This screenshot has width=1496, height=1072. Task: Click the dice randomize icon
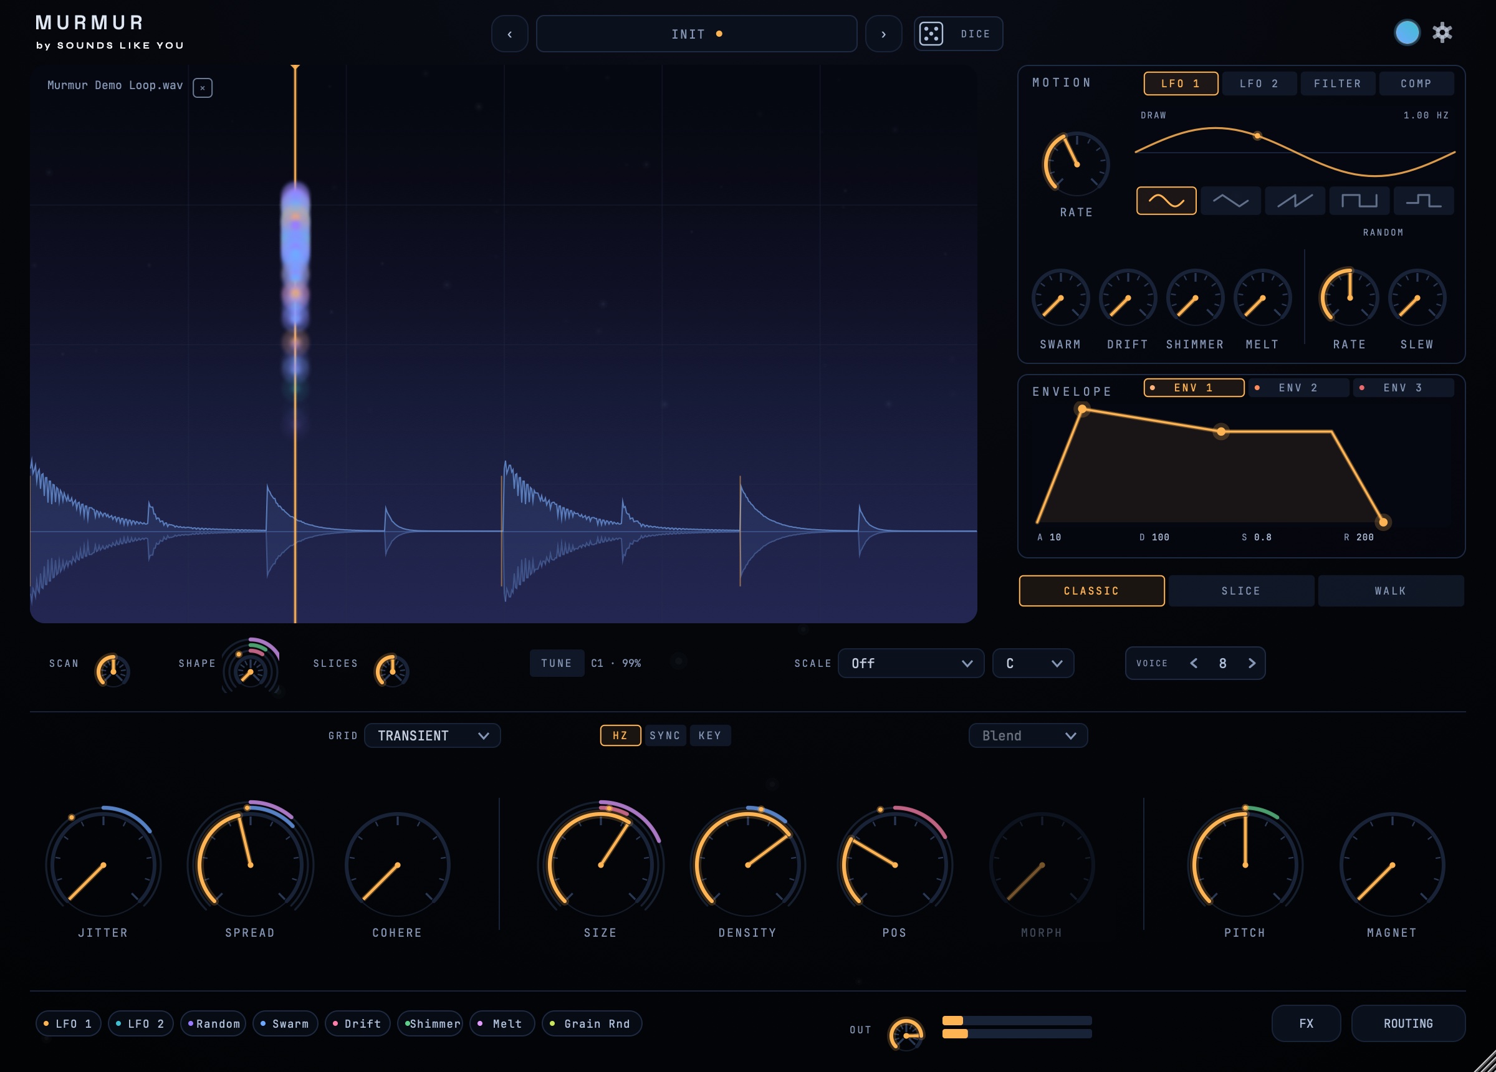(931, 34)
